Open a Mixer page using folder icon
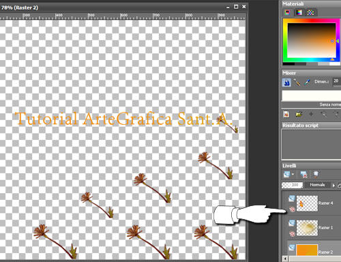The image size is (341, 262). (x=299, y=114)
